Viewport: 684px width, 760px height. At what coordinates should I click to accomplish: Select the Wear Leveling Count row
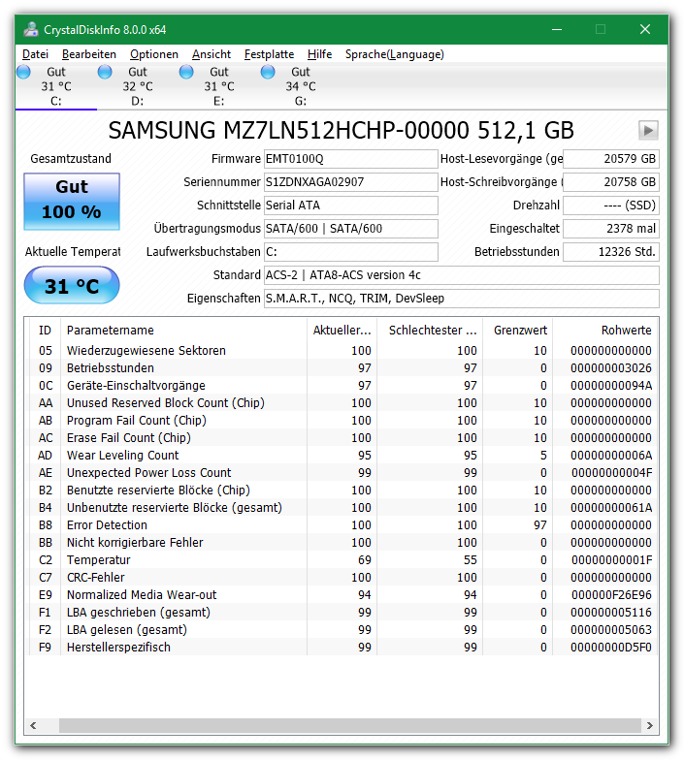pos(343,456)
